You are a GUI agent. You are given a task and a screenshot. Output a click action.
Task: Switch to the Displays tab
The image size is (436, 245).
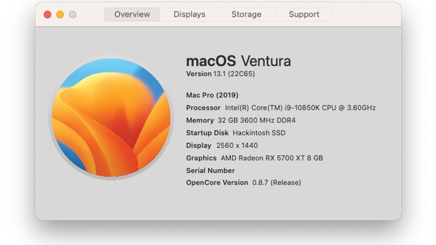[189, 14]
